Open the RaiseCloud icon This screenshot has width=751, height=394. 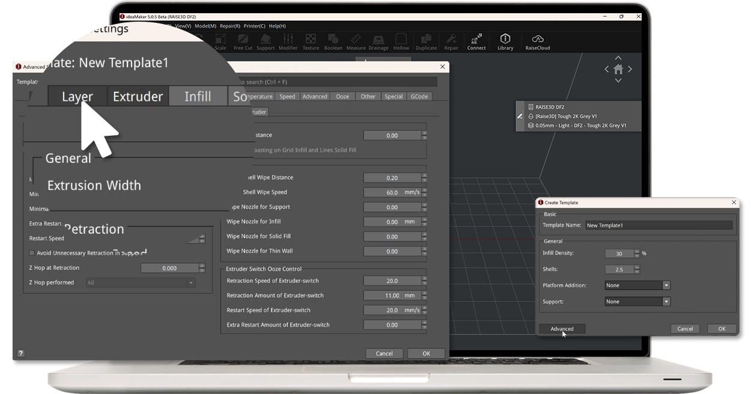pos(537,41)
